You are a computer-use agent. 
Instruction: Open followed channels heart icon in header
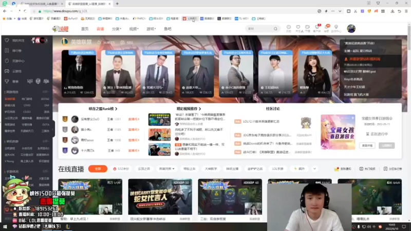(x=298, y=28)
